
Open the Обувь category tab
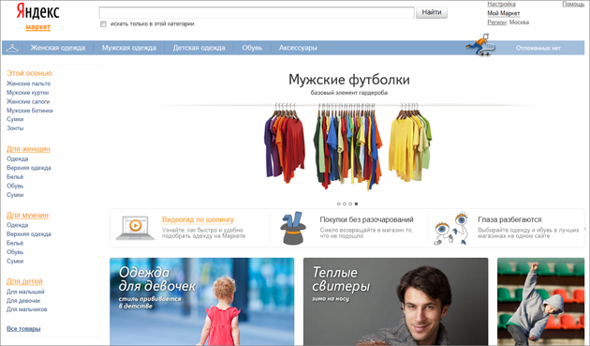point(252,48)
